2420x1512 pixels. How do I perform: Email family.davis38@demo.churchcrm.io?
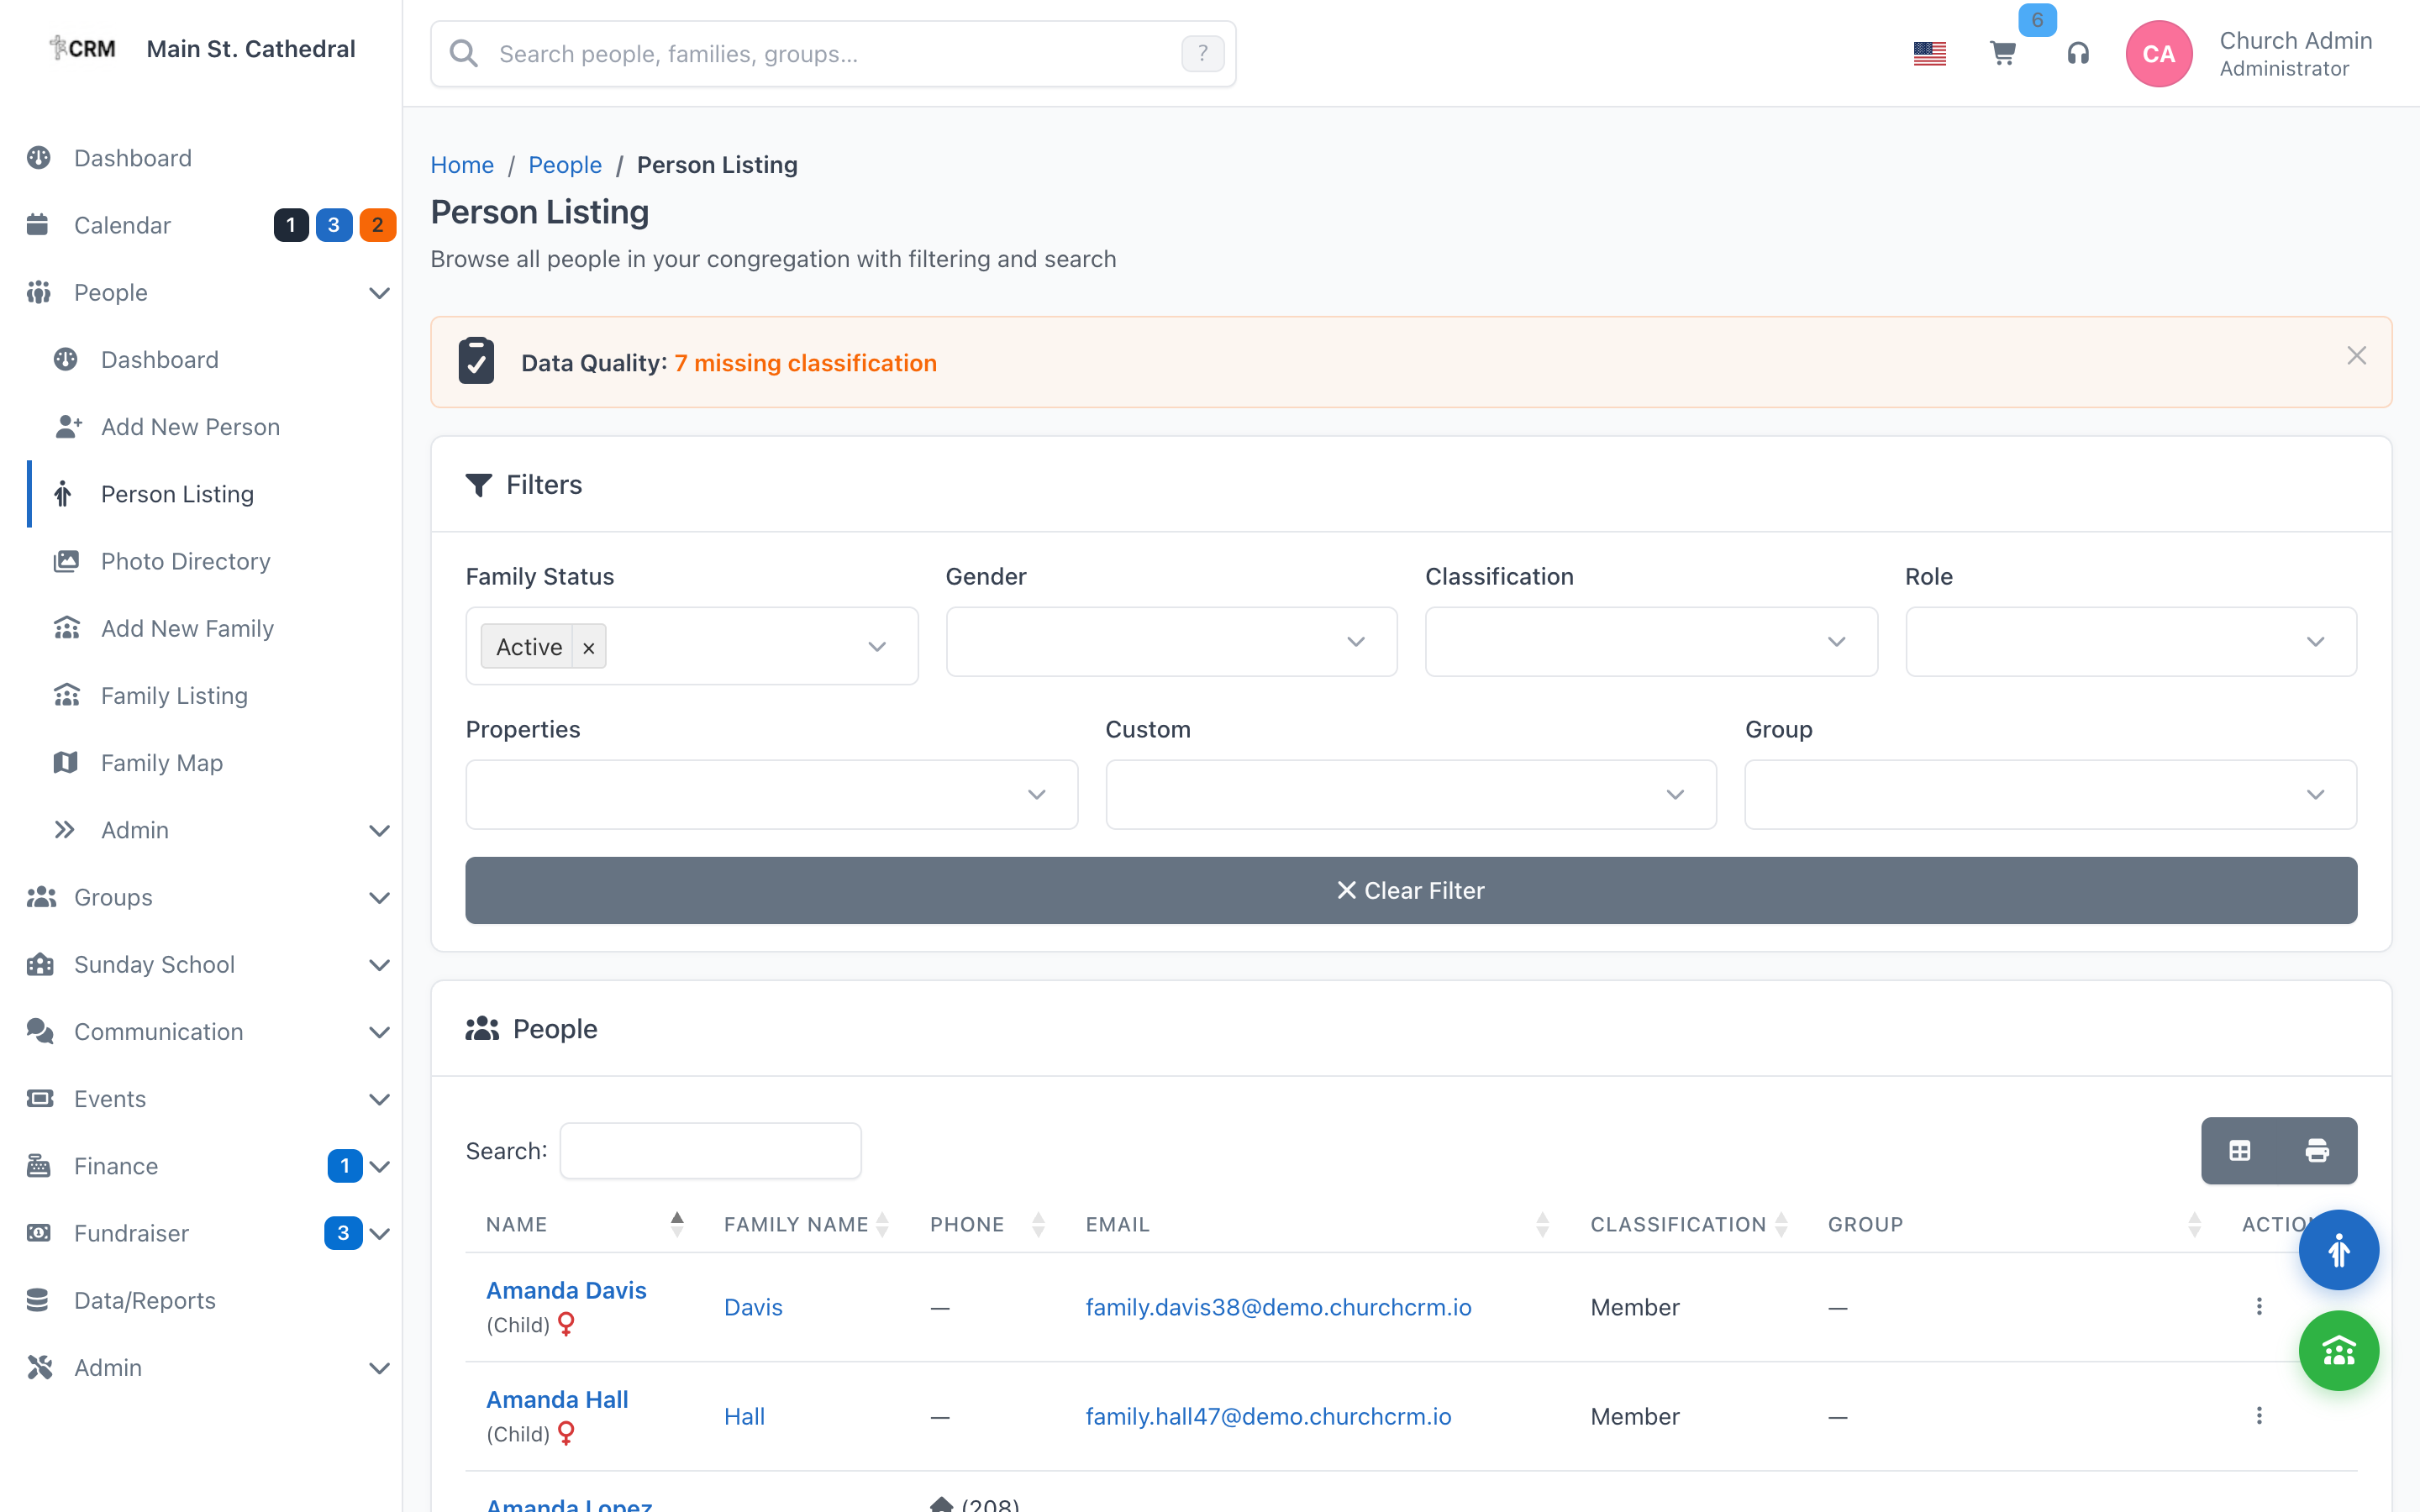click(1278, 1307)
